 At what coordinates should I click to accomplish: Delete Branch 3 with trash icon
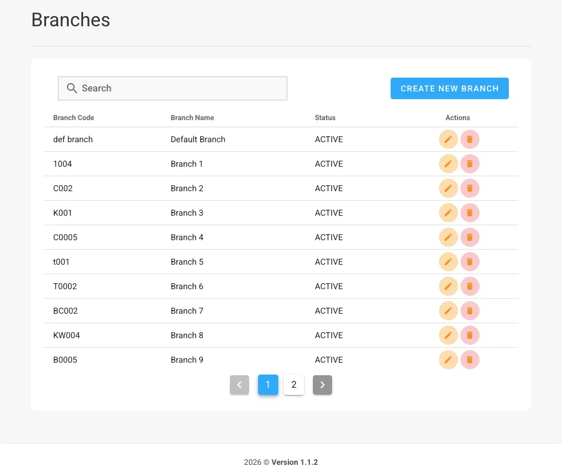point(469,213)
